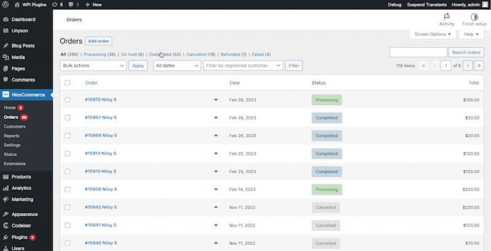Open WooCommerce Settings submenu item
Screen dimensions: 491x251
(x=12, y=145)
